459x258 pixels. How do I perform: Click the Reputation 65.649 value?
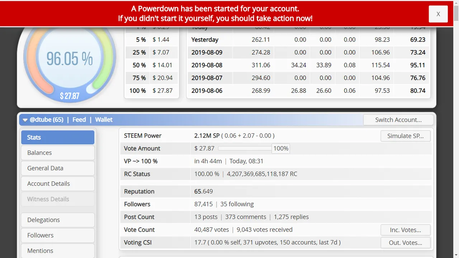[x=203, y=191]
